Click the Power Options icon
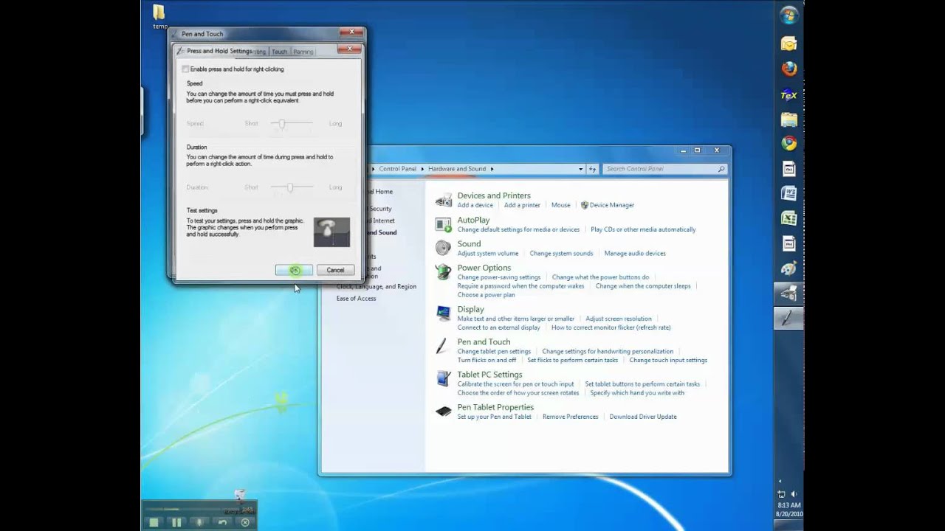Viewport: 945px width, 531px height. [x=444, y=272]
